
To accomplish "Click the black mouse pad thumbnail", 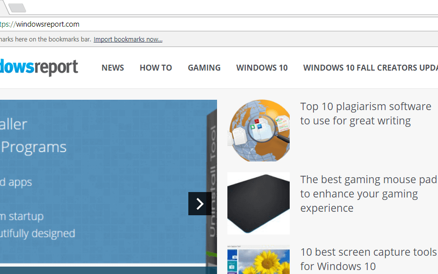I will (259, 203).
